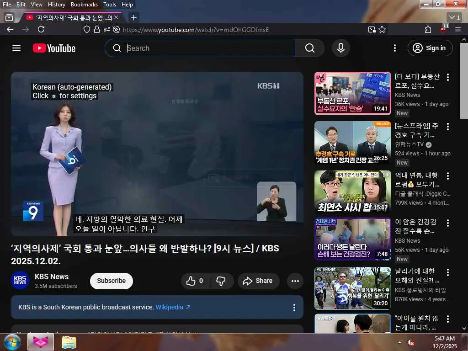
Task: Click the page vertical scrollbar thumb
Action: pos(464,81)
